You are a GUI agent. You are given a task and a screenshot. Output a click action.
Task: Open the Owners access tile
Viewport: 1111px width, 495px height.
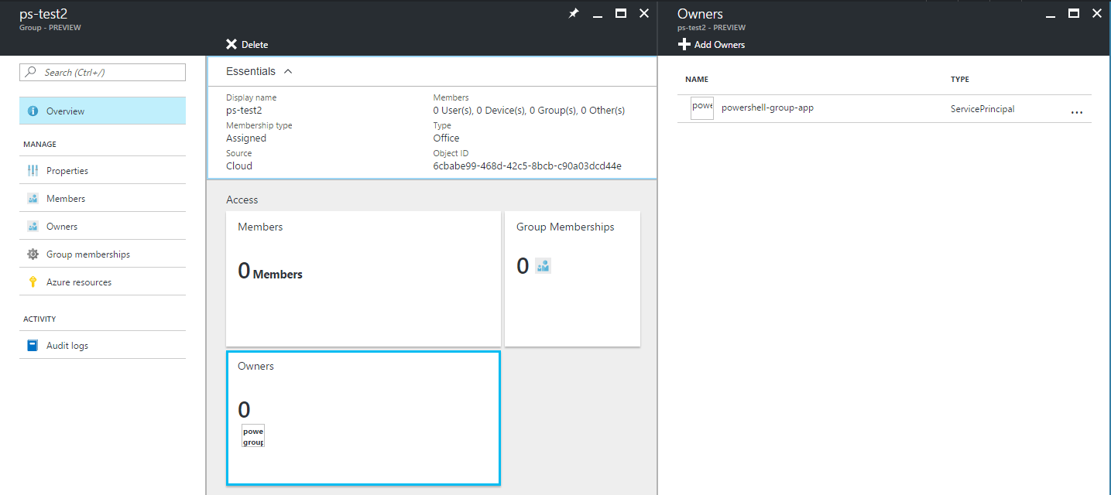(363, 418)
